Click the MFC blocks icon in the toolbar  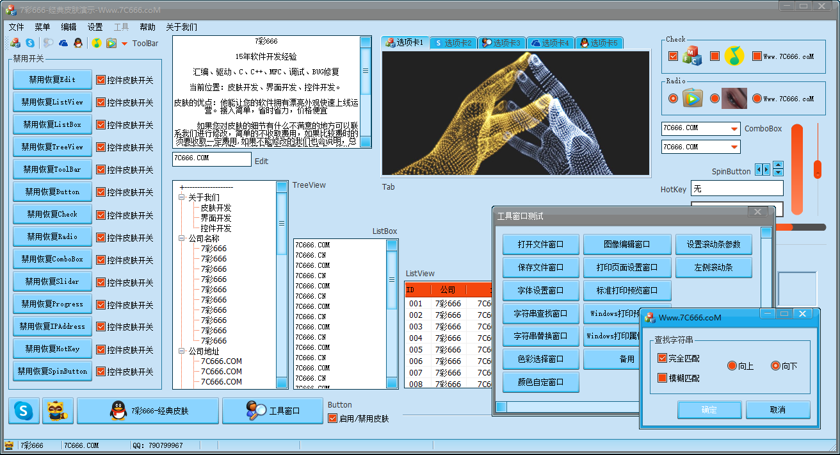15,43
